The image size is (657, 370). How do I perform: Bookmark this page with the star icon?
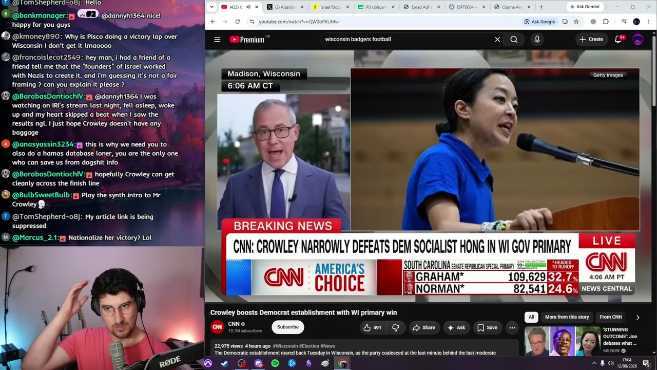click(576, 22)
